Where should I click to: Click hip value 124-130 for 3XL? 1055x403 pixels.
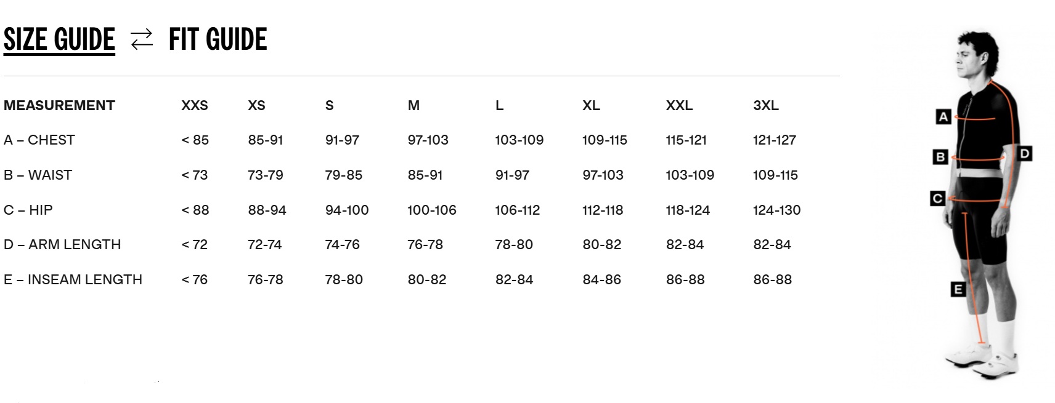(x=776, y=210)
